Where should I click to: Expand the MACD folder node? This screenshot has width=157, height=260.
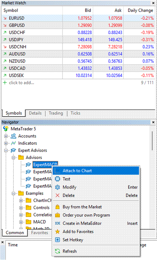[x=21, y=222]
